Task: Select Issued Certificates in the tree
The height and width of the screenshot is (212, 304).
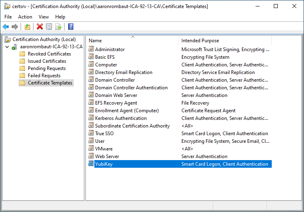Action: (47, 61)
